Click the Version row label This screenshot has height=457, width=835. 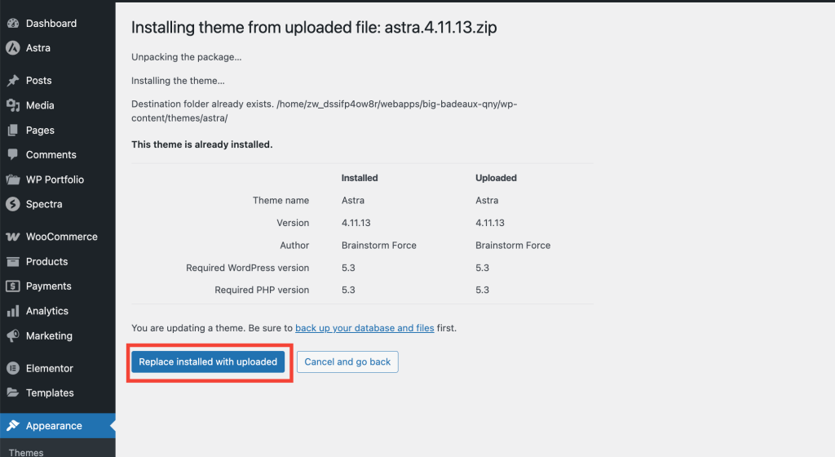point(293,223)
